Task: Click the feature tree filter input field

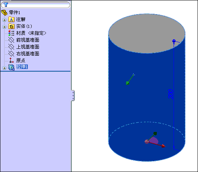Action: tap(35, 5)
